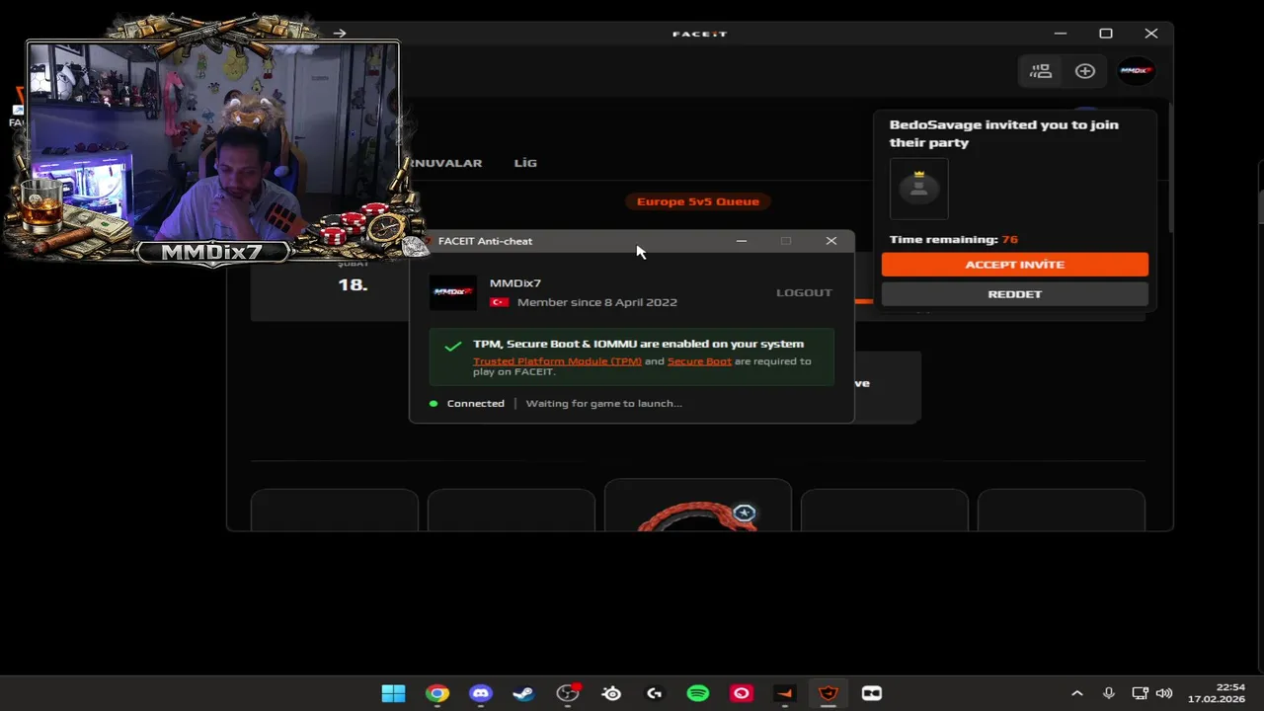Click the microphone tray icon

1109,693
